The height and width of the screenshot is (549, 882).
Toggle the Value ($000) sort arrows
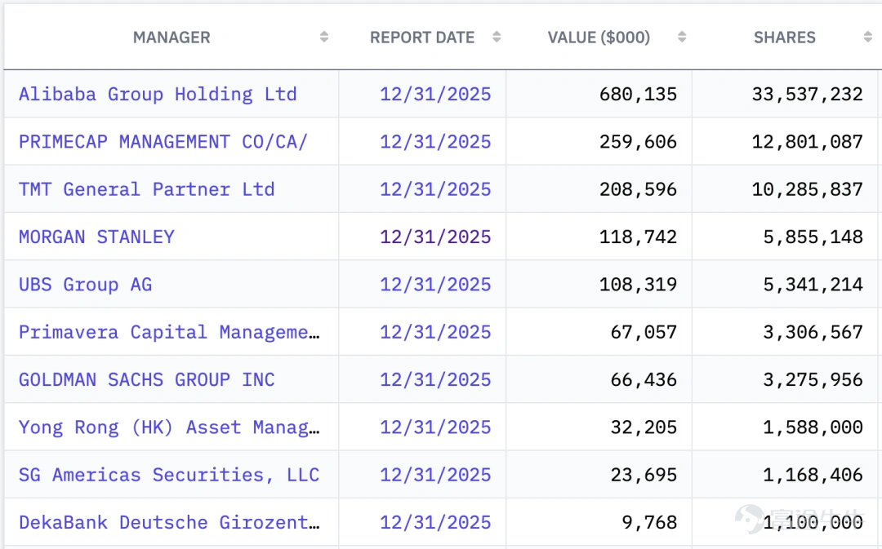coord(682,37)
